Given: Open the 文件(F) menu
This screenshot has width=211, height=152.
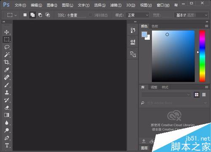Looking at the screenshot, I should (20, 5).
